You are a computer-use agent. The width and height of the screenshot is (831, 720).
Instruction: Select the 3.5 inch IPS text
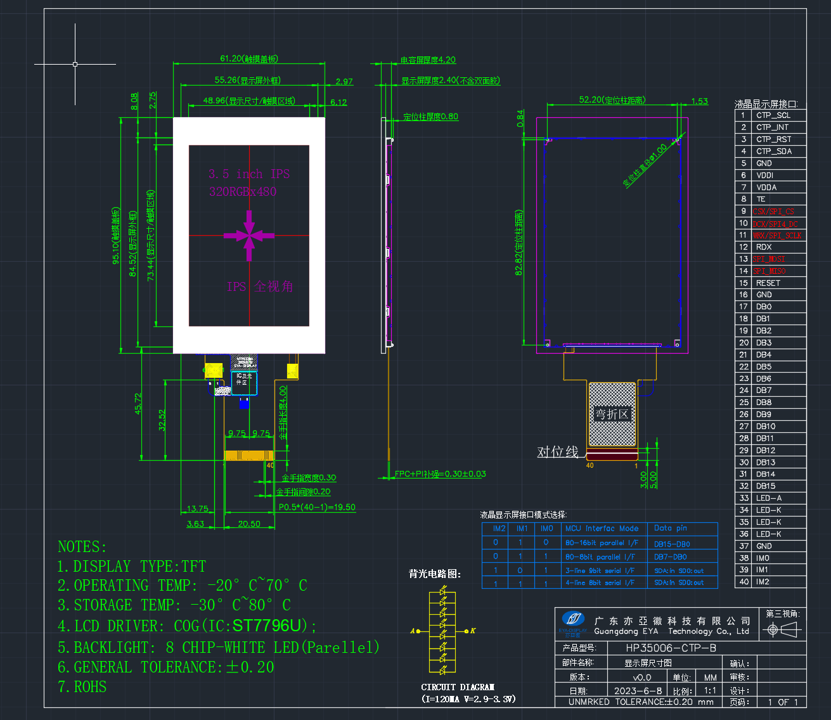[249, 174]
